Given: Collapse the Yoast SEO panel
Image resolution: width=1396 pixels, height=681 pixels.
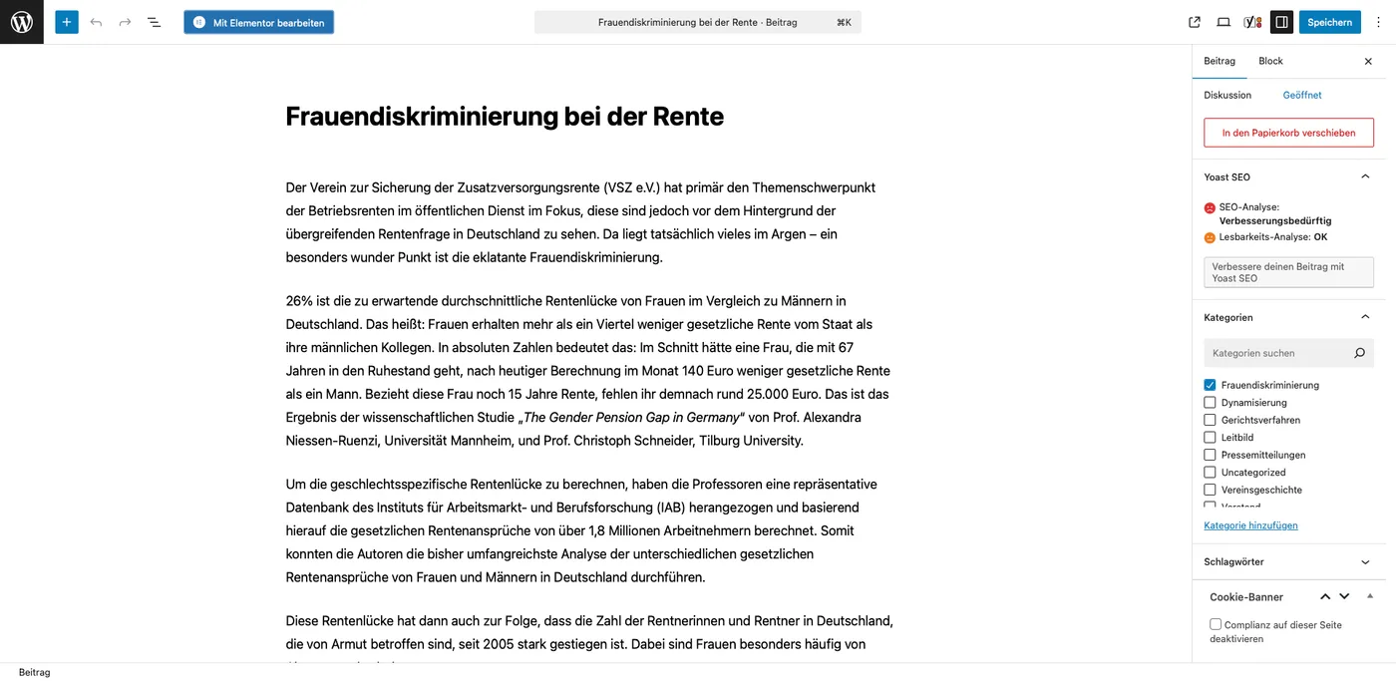Looking at the screenshot, I should click(x=1365, y=176).
